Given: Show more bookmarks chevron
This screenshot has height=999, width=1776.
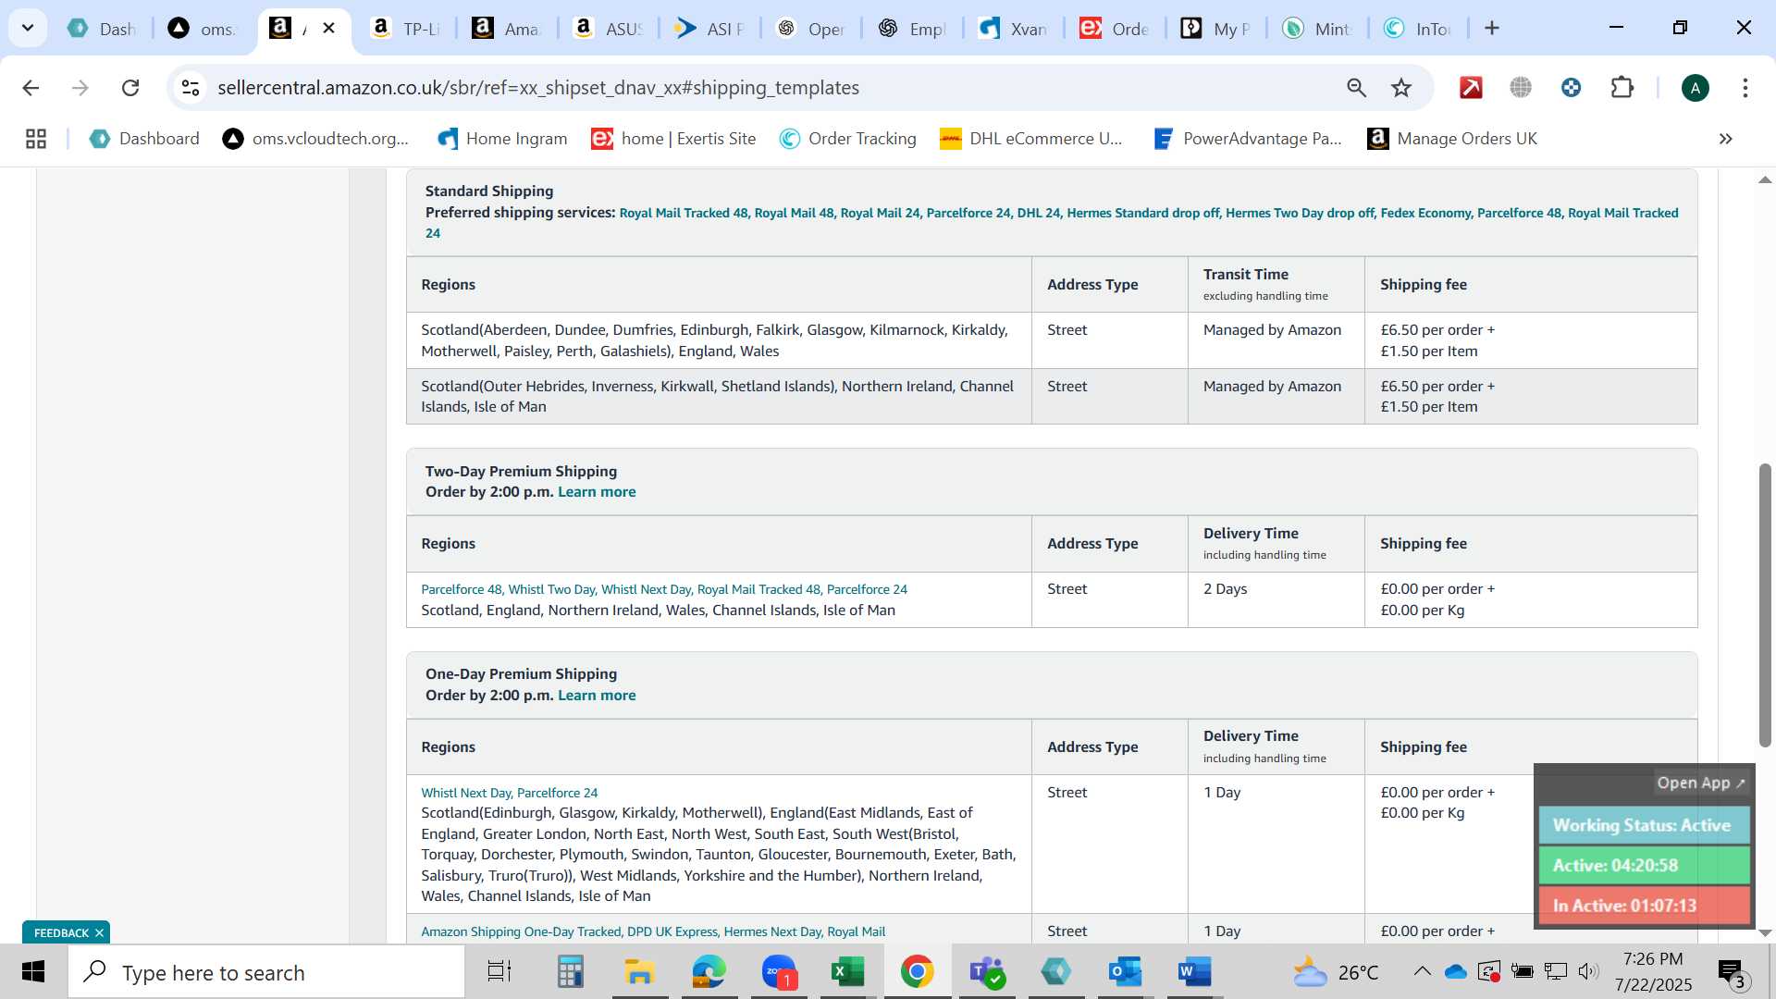Looking at the screenshot, I should (x=1725, y=139).
